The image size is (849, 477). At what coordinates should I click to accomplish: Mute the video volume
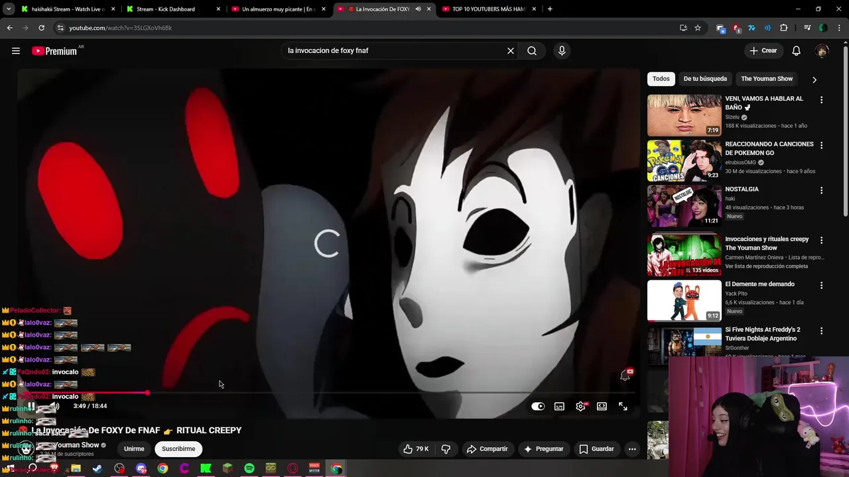click(54, 406)
